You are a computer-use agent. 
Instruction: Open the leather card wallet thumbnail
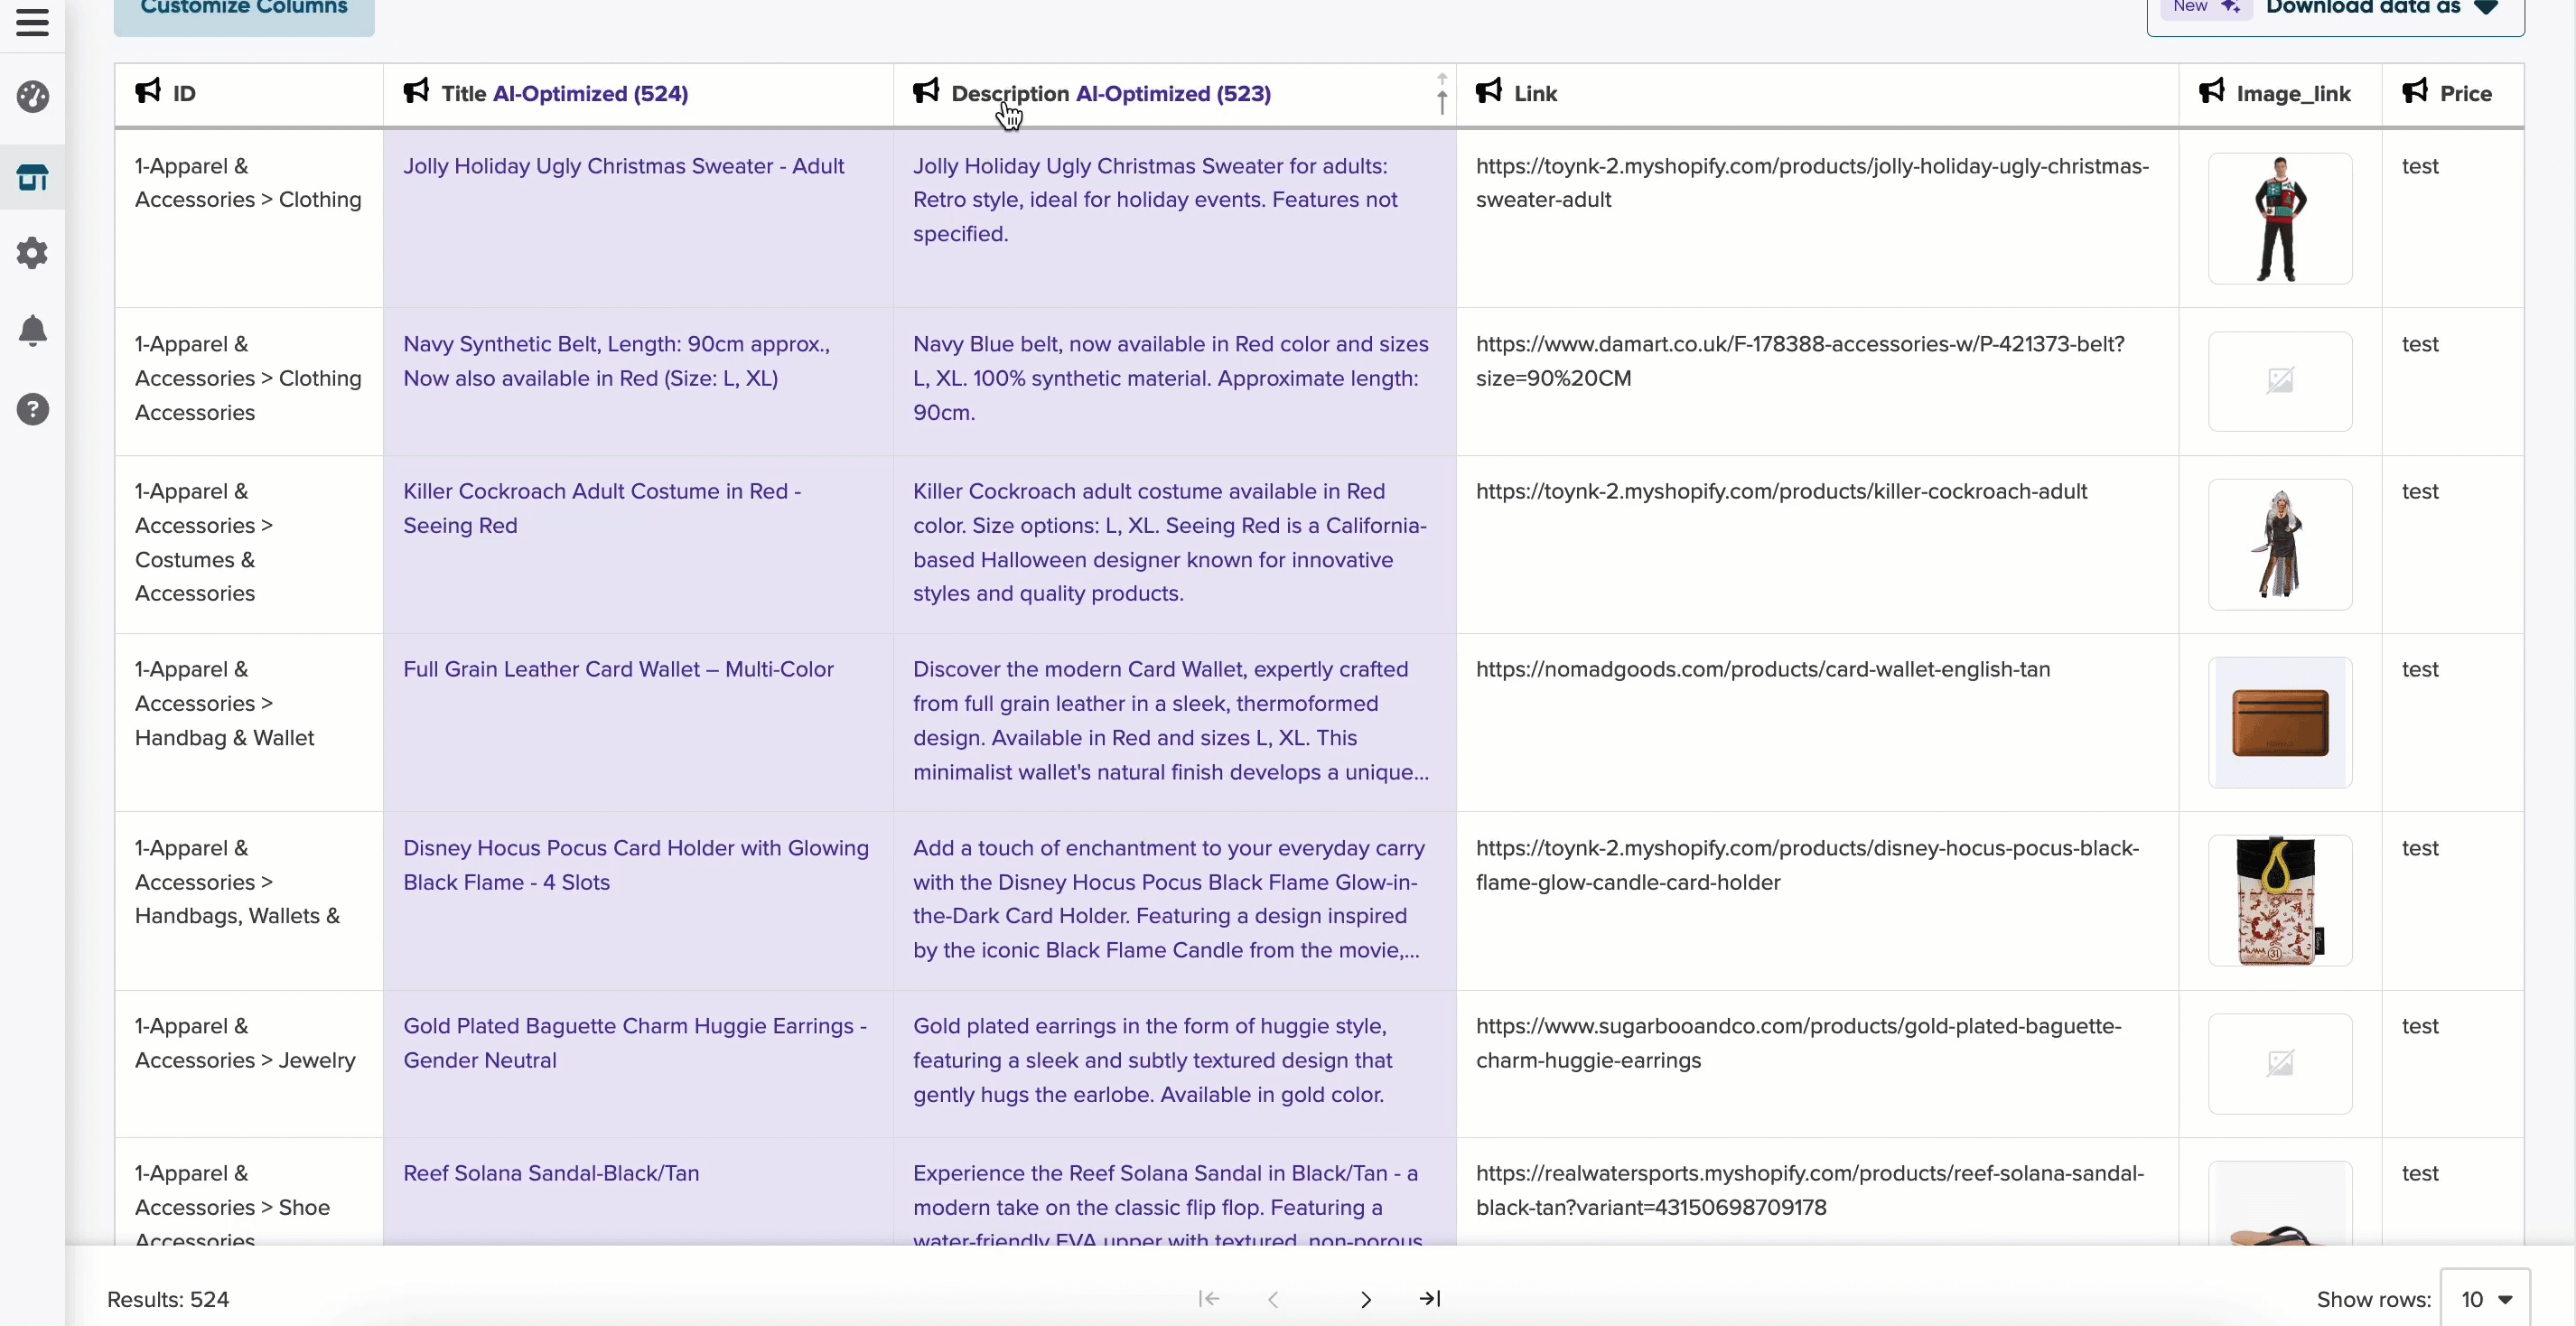tap(2280, 722)
